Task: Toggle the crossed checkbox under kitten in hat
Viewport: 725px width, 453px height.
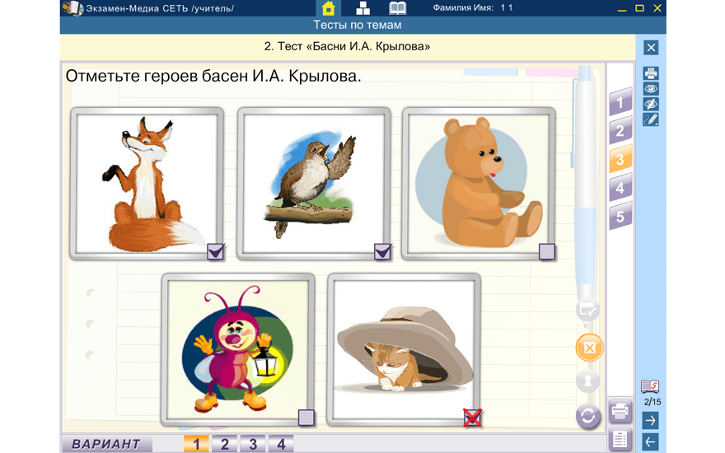Action: 472,418
